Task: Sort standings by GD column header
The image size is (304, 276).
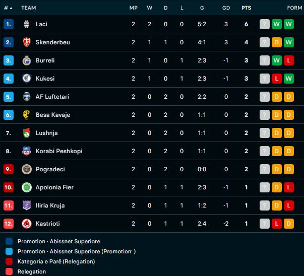Action: 226,8
